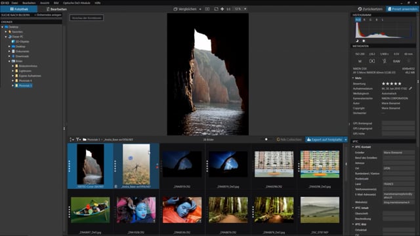Open the Optische DxO Module menu

[77, 3]
